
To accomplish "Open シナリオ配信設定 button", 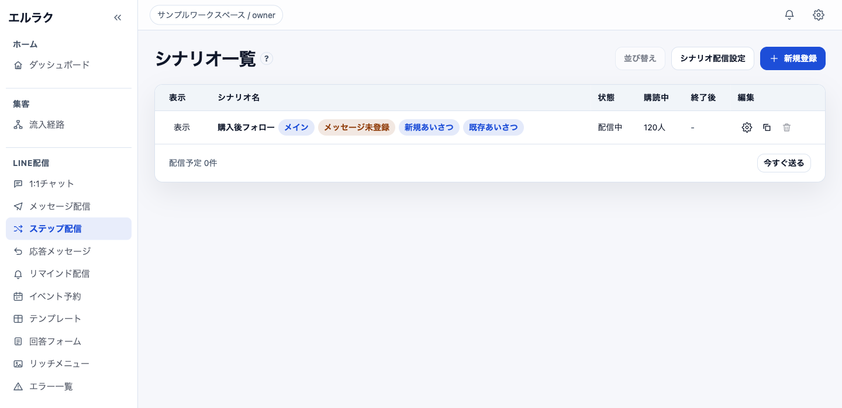I will coord(713,58).
